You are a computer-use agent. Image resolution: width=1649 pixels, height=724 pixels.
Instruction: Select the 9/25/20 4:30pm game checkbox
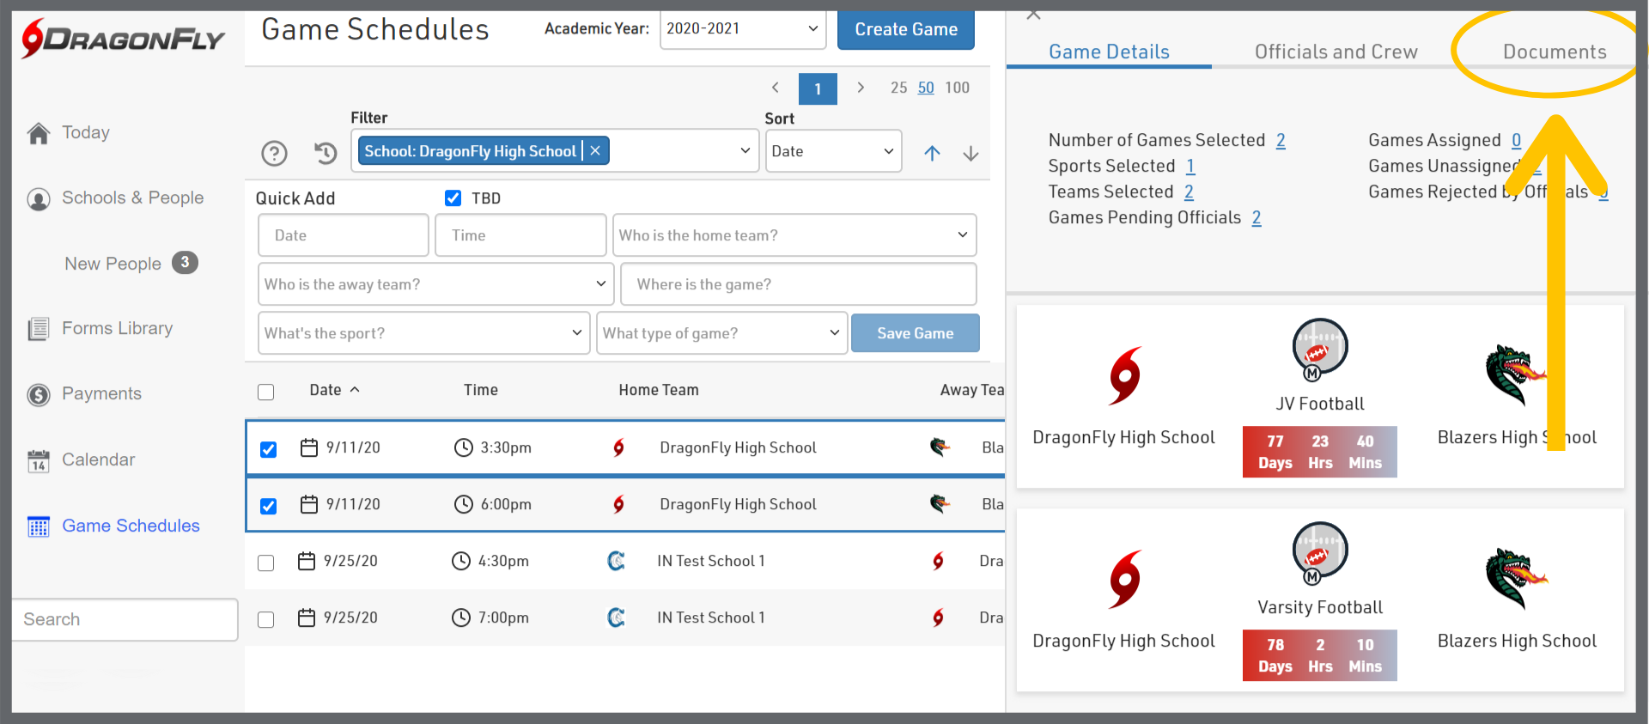point(266,563)
